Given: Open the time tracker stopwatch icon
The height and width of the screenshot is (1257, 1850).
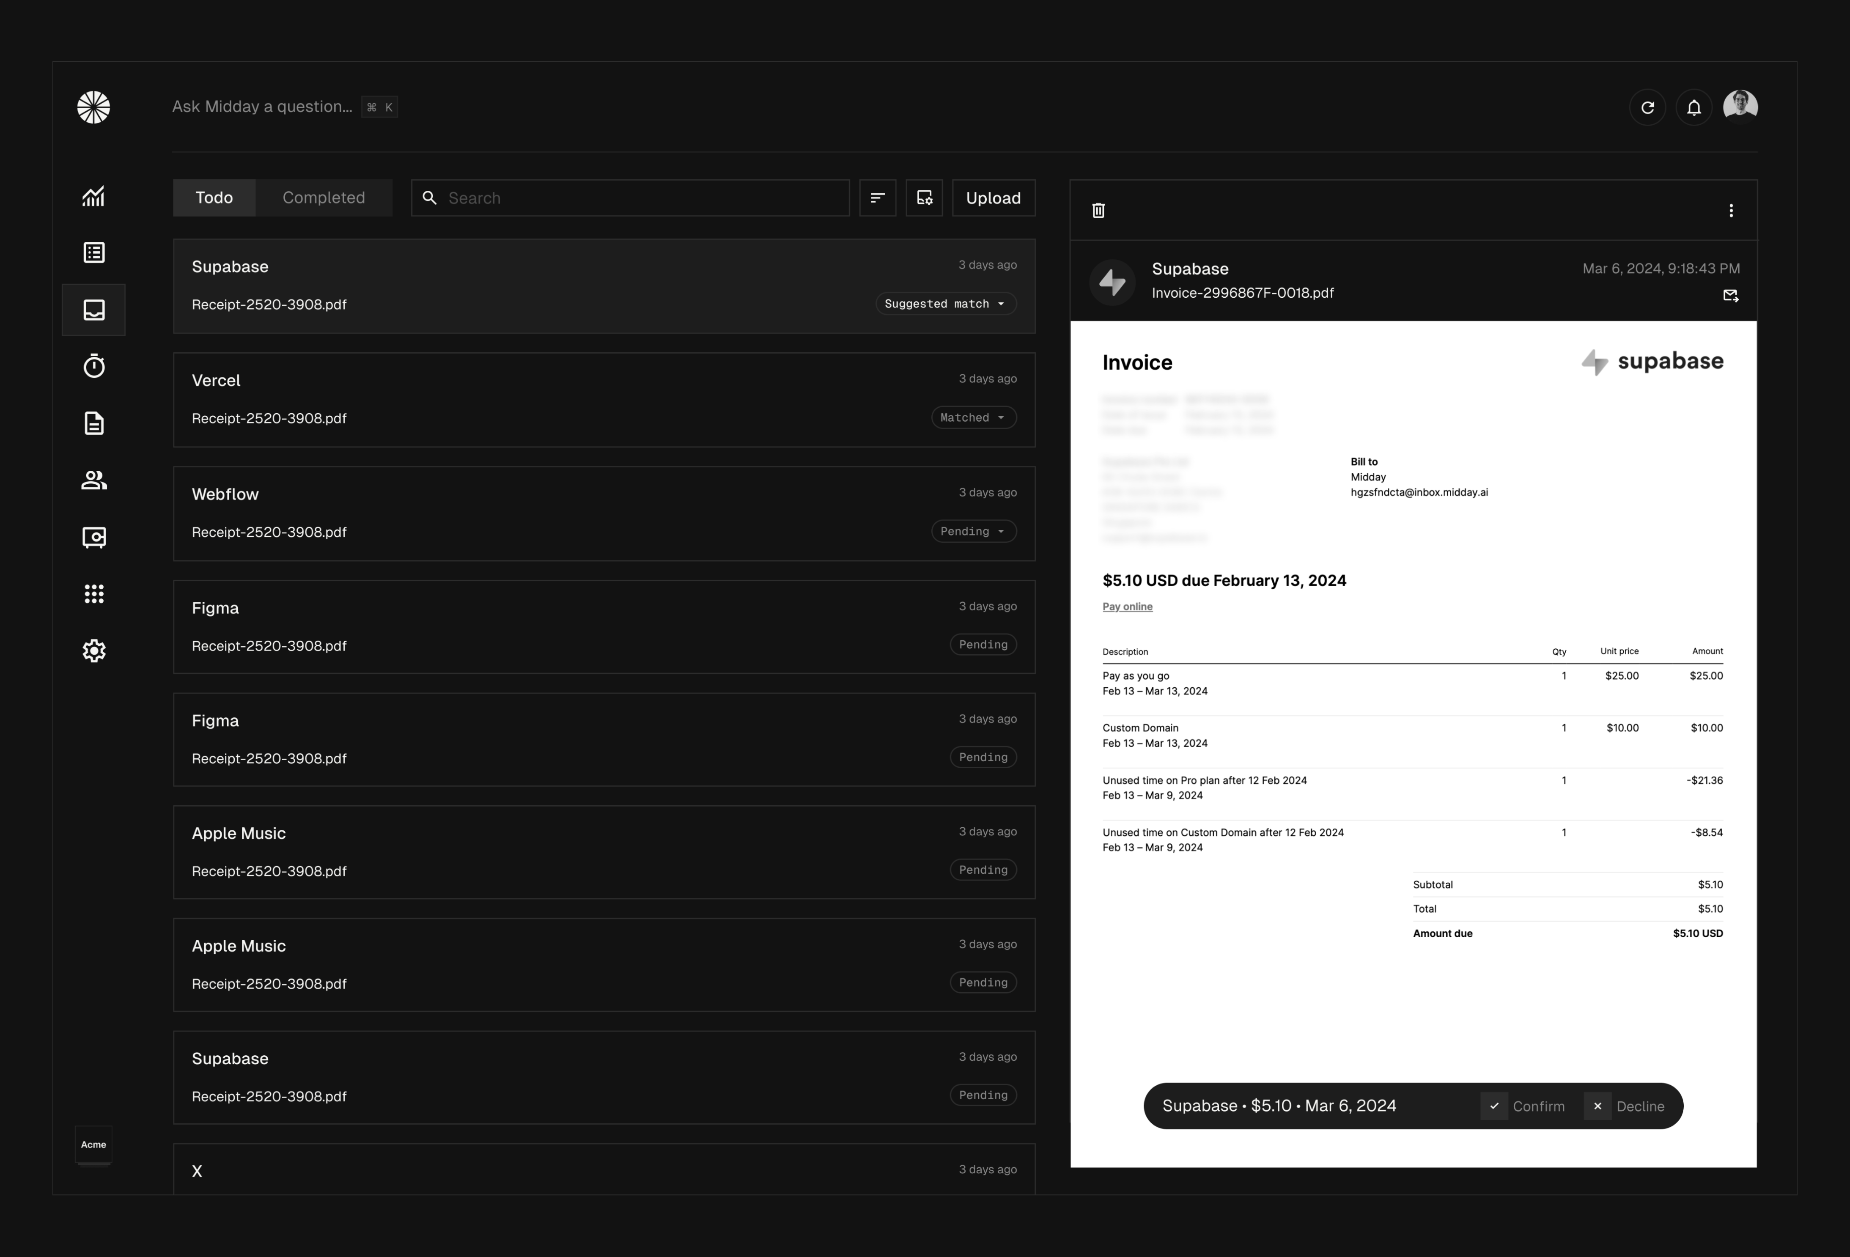Looking at the screenshot, I should pyautogui.click(x=94, y=366).
